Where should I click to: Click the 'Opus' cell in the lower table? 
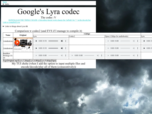click(x=54, y=61)
